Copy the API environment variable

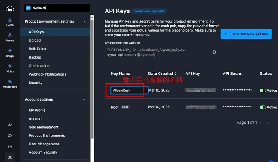pos(214,52)
